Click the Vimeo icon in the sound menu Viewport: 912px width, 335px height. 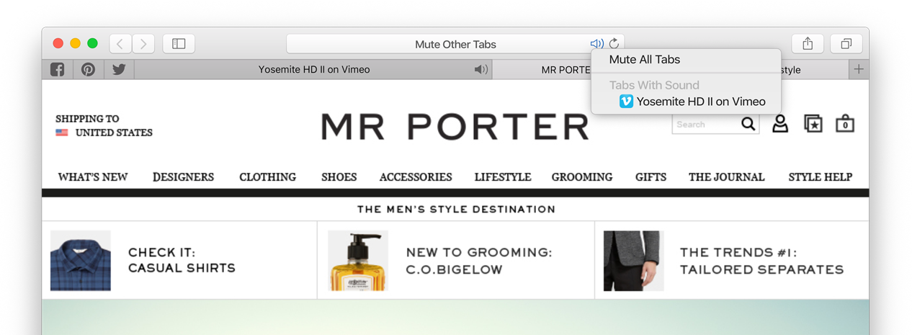click(x=626, y=102)
